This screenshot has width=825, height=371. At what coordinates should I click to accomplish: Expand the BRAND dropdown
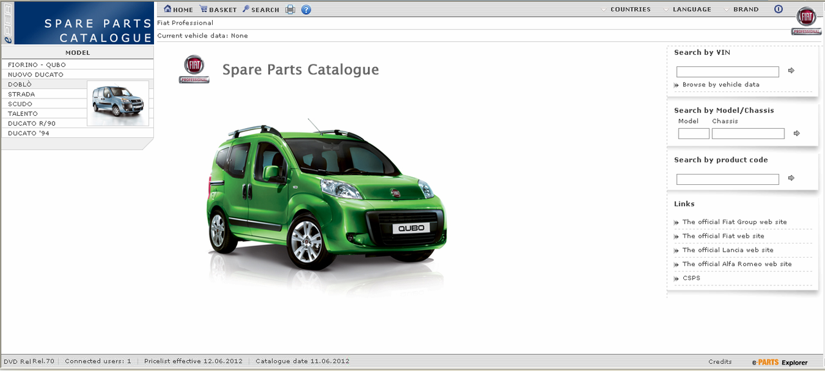741,10
